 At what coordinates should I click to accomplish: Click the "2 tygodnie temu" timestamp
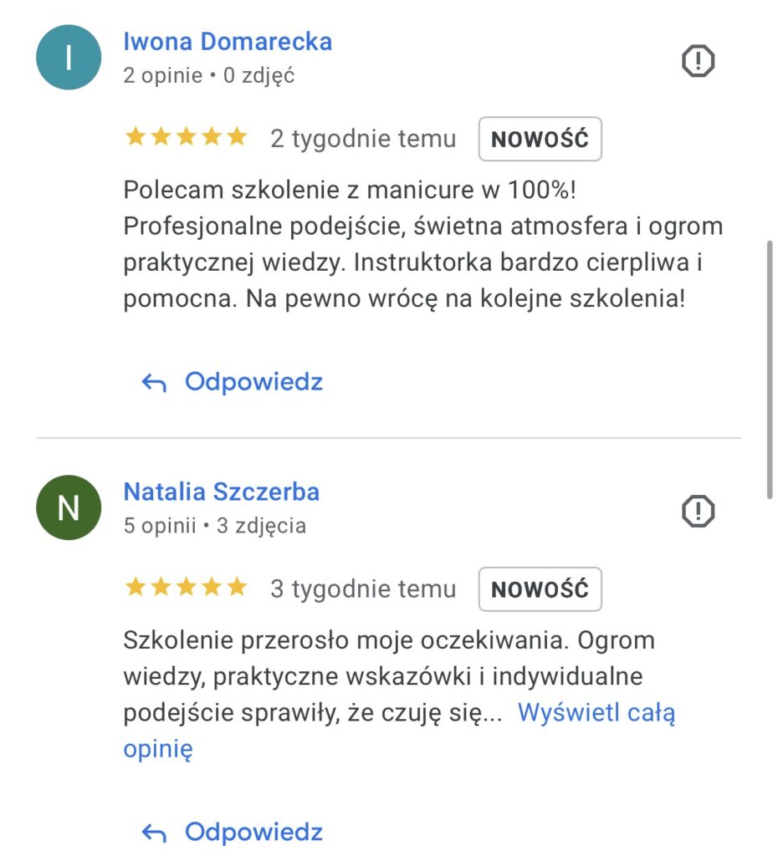coord(363,139)
